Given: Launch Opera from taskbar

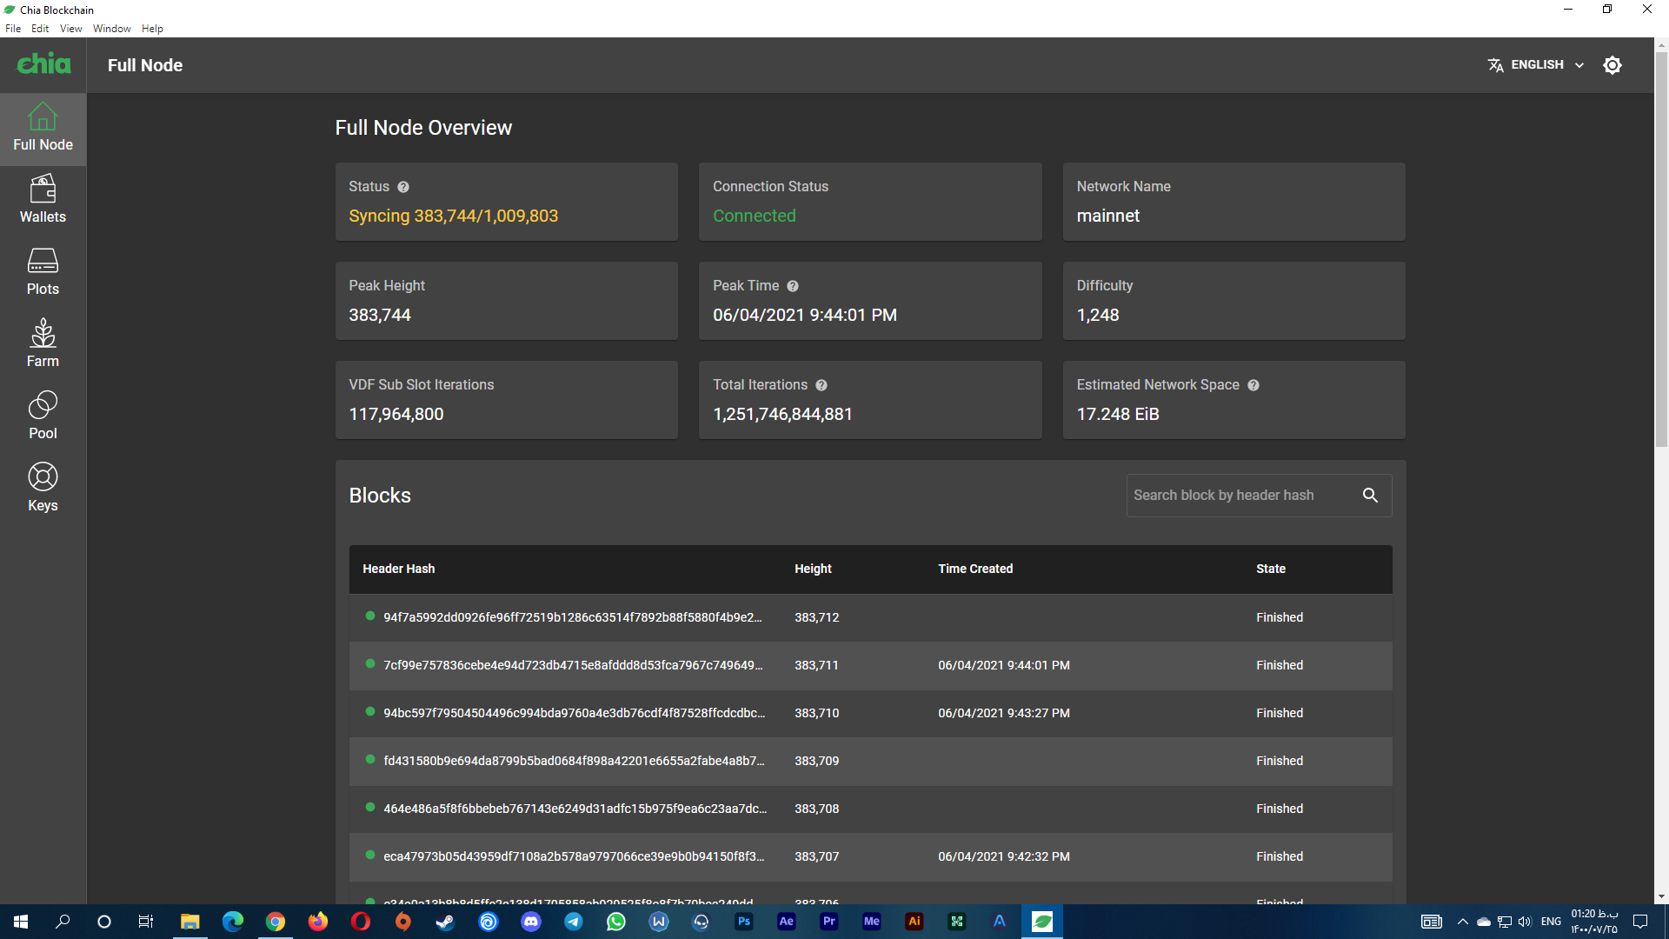Looking at the screenshot, I should [361, 922].
